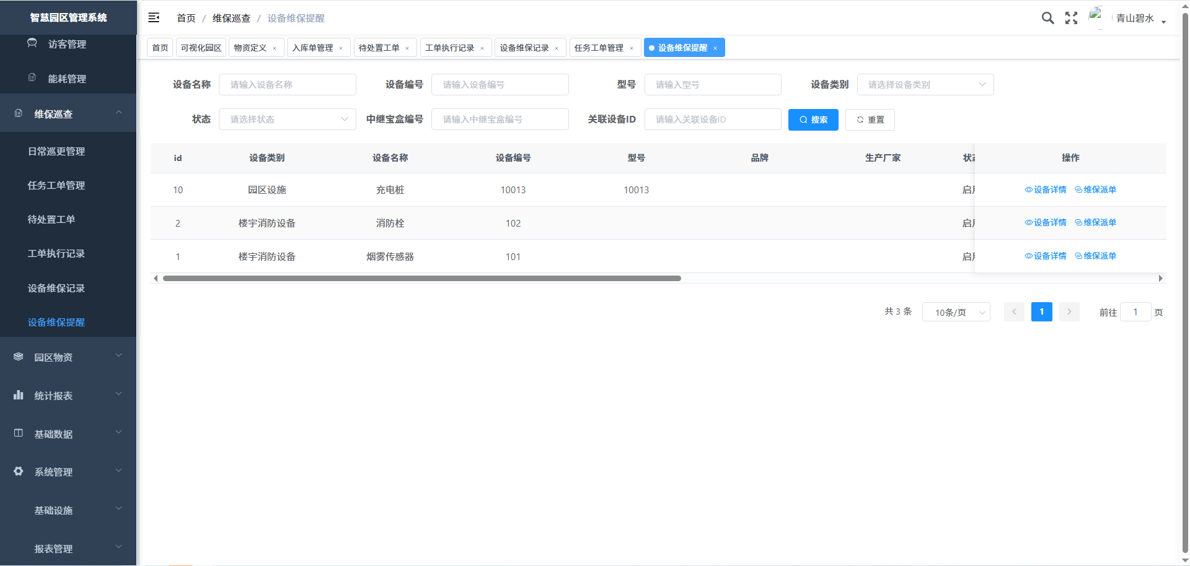
Task: Toggle fullscreen mode icon
Action: [1071, 18]
